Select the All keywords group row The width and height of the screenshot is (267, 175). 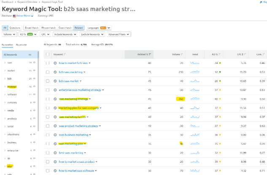point(20,55)
